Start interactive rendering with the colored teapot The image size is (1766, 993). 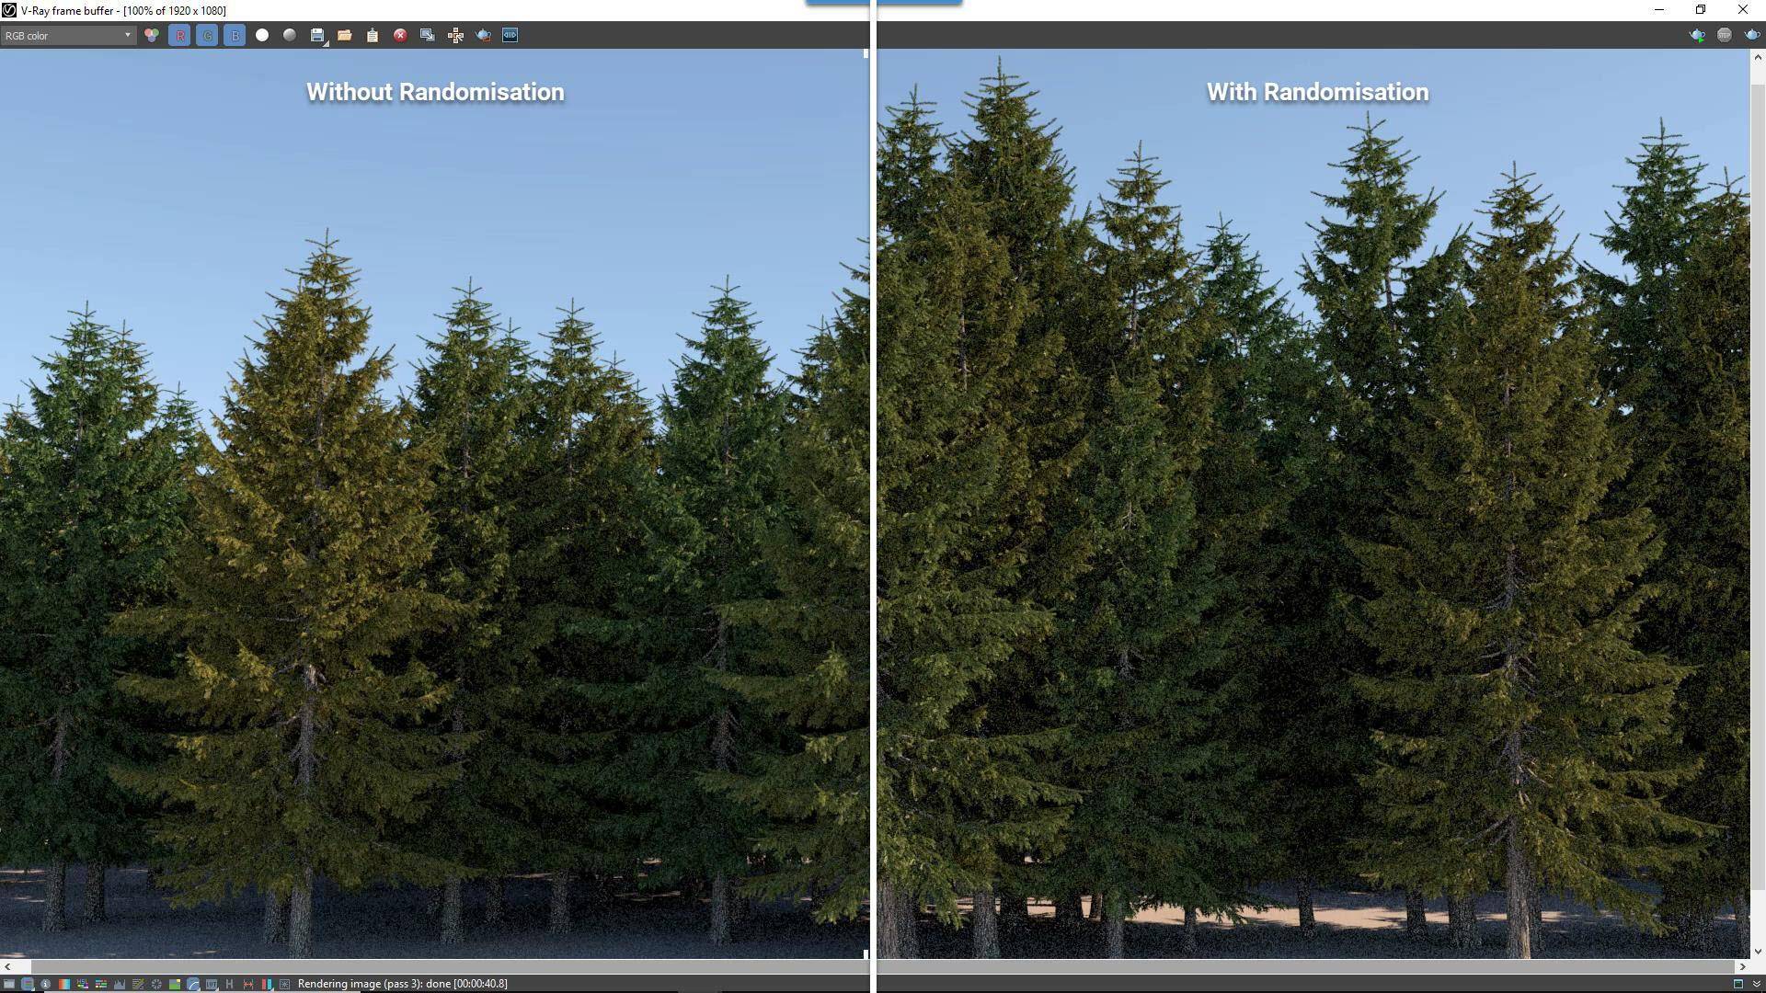click(1697, 35)
